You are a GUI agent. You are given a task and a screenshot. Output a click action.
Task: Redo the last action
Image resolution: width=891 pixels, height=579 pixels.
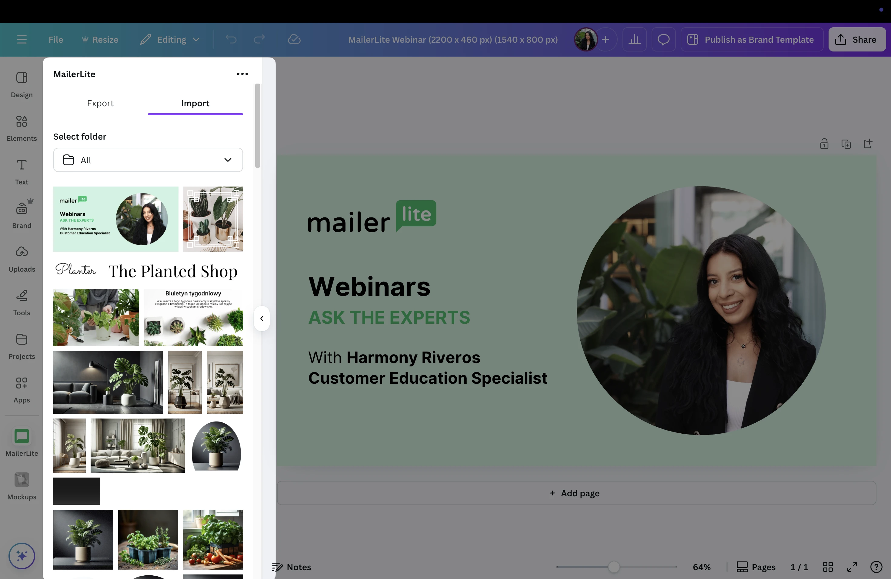pyautogui.click(x=259, y=39)
